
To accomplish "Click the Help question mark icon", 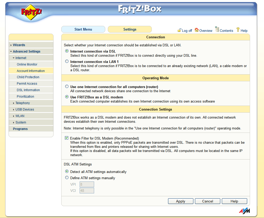I will click(x=238, y=30).
